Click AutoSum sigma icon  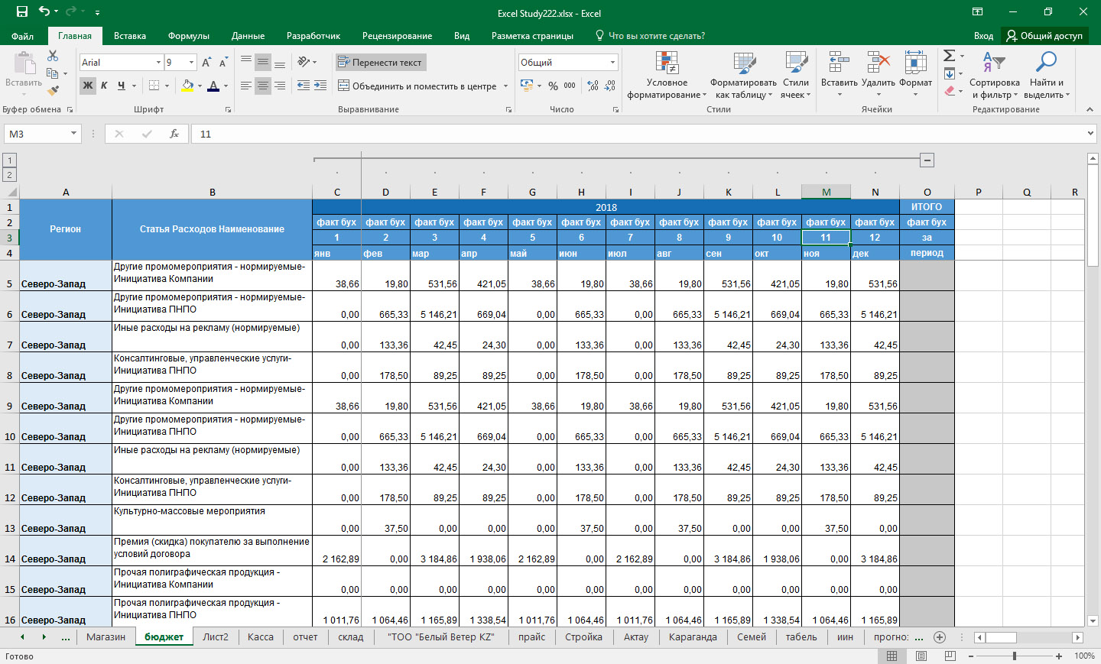point(949,56)
